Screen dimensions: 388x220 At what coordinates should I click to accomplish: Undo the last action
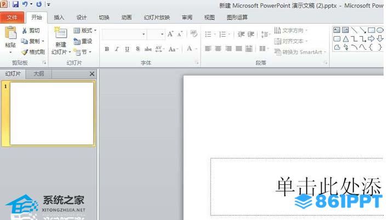point(25,4)
